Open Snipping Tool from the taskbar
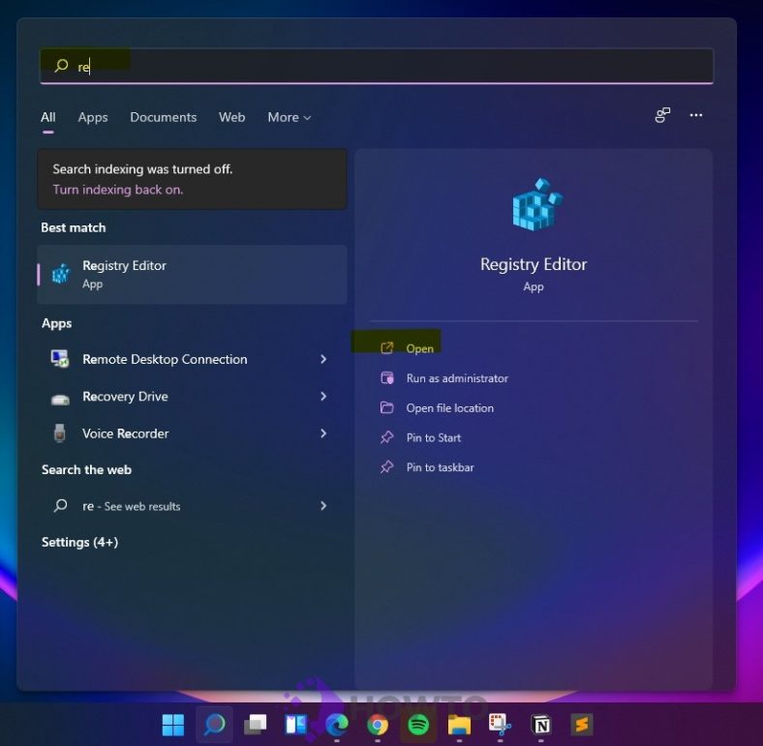 500,724
